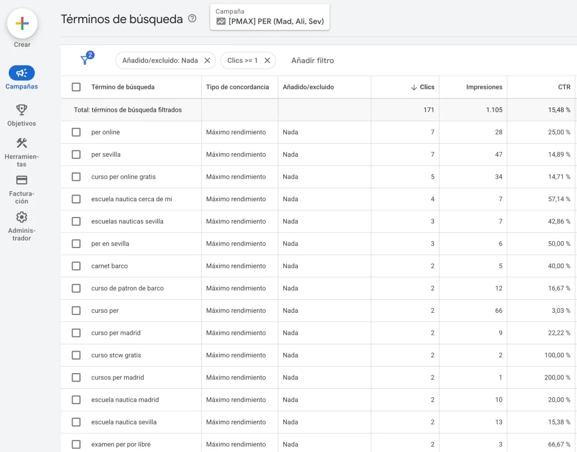Open Campañas megaphone icon in sidebar
The image size is (577, 452).
click(21, 73)
